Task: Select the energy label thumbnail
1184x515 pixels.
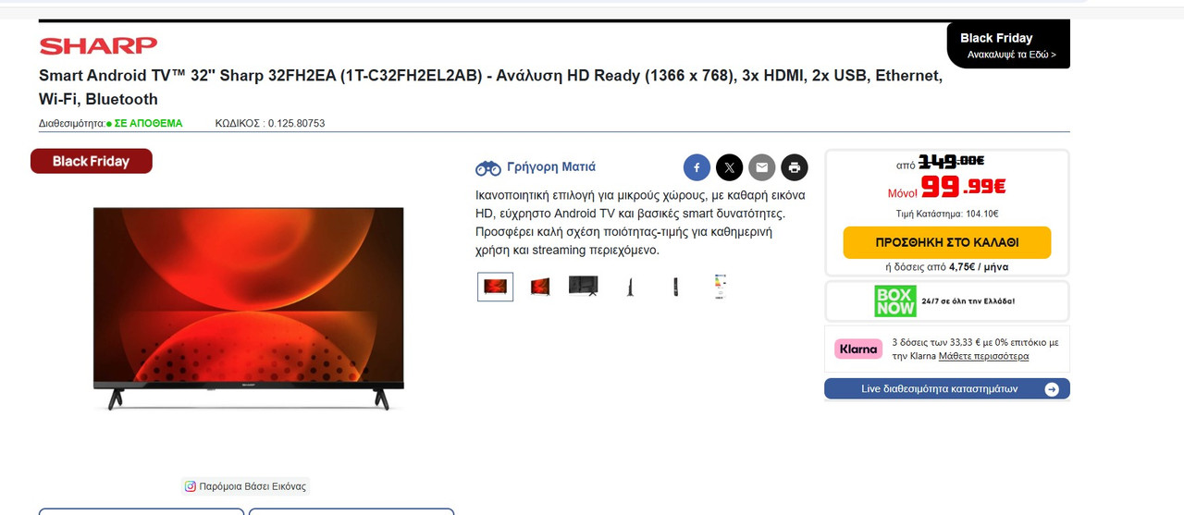Action: tap(721, 287)
